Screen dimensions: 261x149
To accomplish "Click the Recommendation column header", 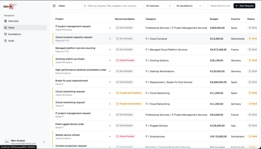I will click(x=125, y=19).
